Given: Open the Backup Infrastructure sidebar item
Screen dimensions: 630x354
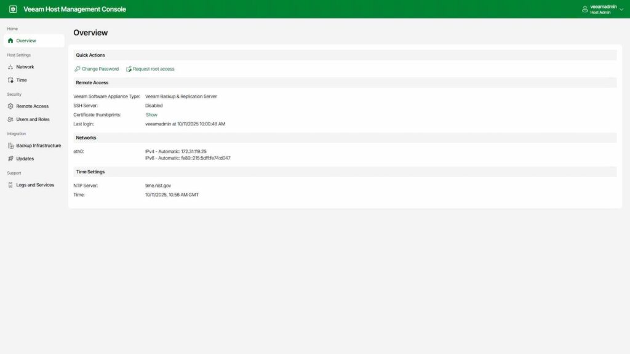Looking at the screenshot, I should (x=38, y=146).
